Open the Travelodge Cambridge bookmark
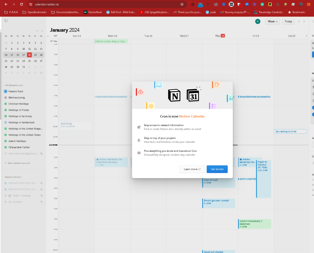This screenshot has width=314, height=253. [269, 12]
